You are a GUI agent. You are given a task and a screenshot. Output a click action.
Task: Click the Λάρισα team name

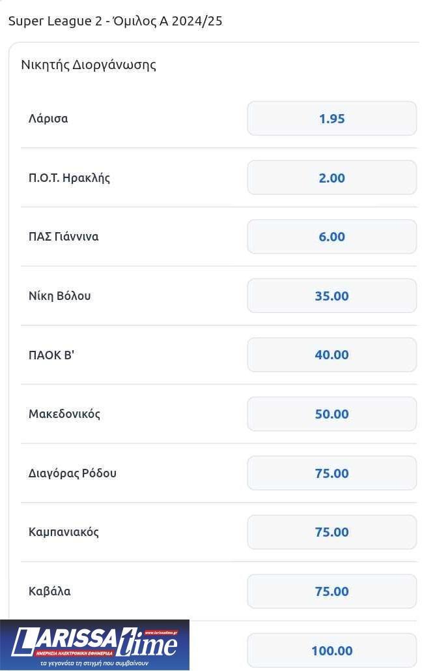(x=48, y=119)
